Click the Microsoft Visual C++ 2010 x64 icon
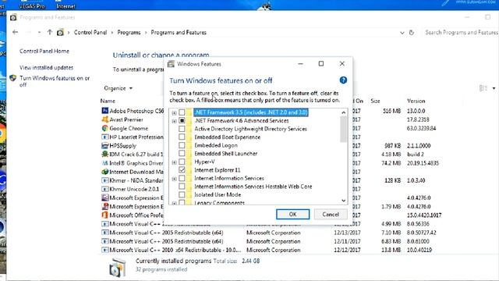 (x=104, y=250)
